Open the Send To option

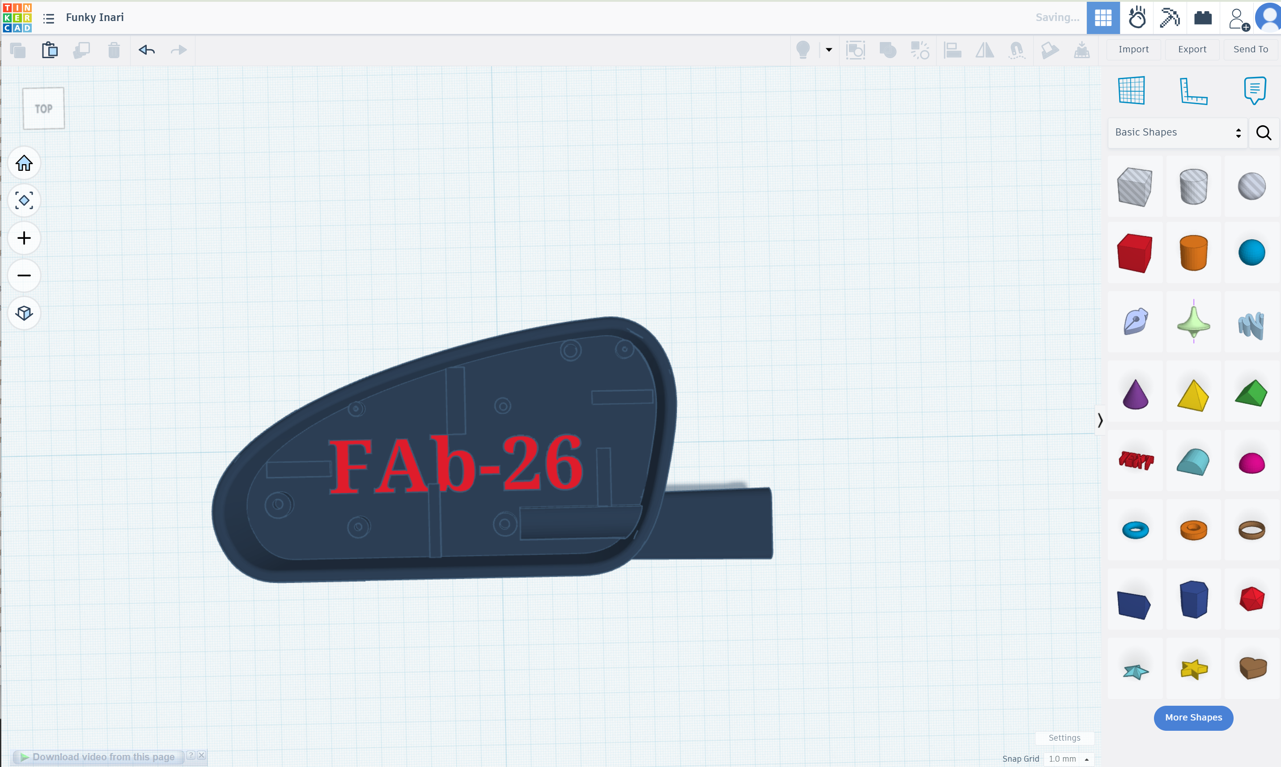(1251, 49)
